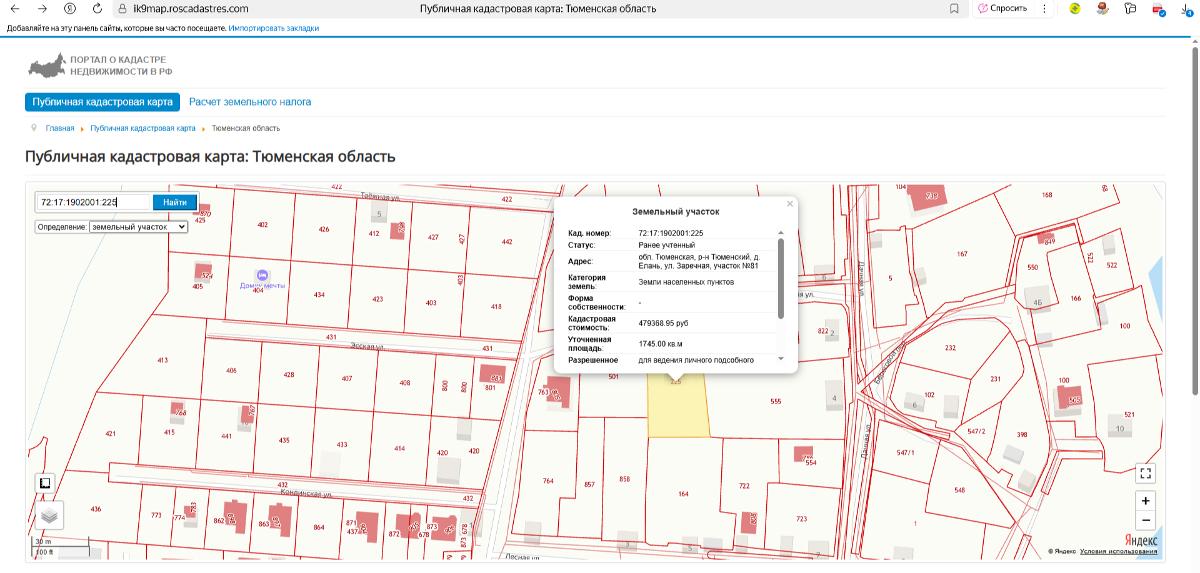This screenshot has width=1200, height=573.
Task: Open the Публичная кадастровая карта tab
Action: point(102,102)
